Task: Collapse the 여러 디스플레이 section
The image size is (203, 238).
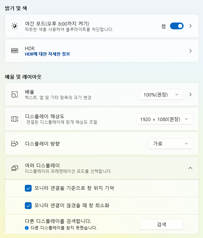Action: 190,168
